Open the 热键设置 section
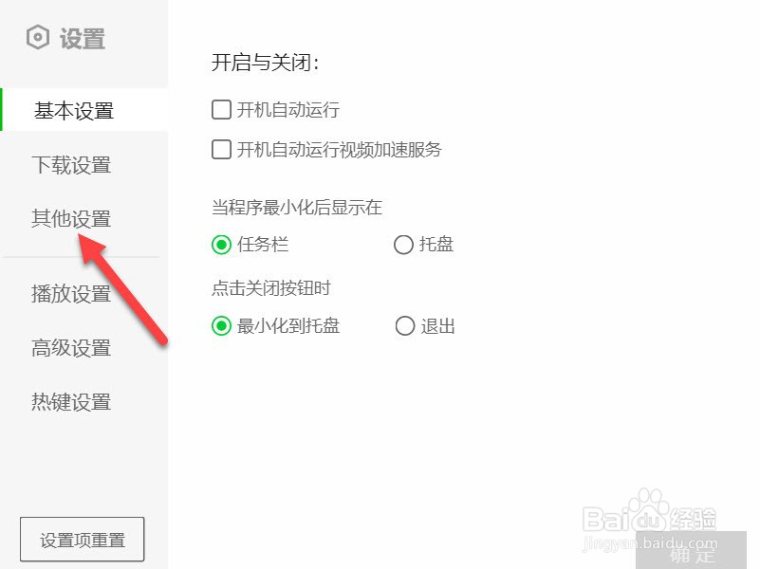 click(x=71, y=401)
